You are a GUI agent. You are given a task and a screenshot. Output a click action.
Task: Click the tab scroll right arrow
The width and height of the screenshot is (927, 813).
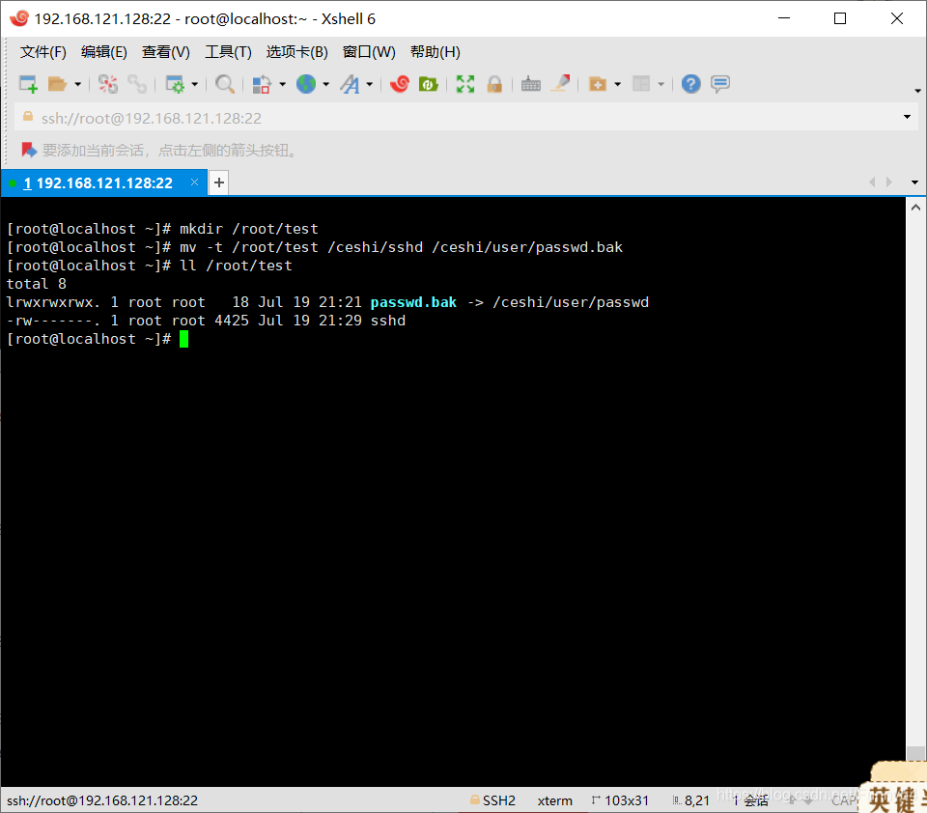pos(889,182)
